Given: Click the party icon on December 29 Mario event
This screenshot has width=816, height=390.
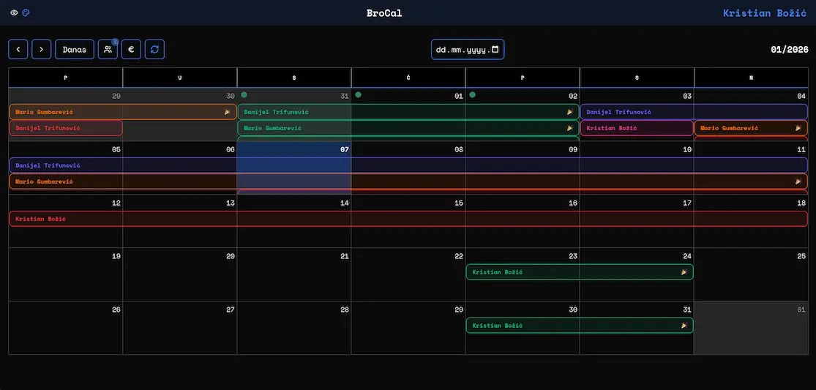Looking at the screenshot, I should click(227, 112).
